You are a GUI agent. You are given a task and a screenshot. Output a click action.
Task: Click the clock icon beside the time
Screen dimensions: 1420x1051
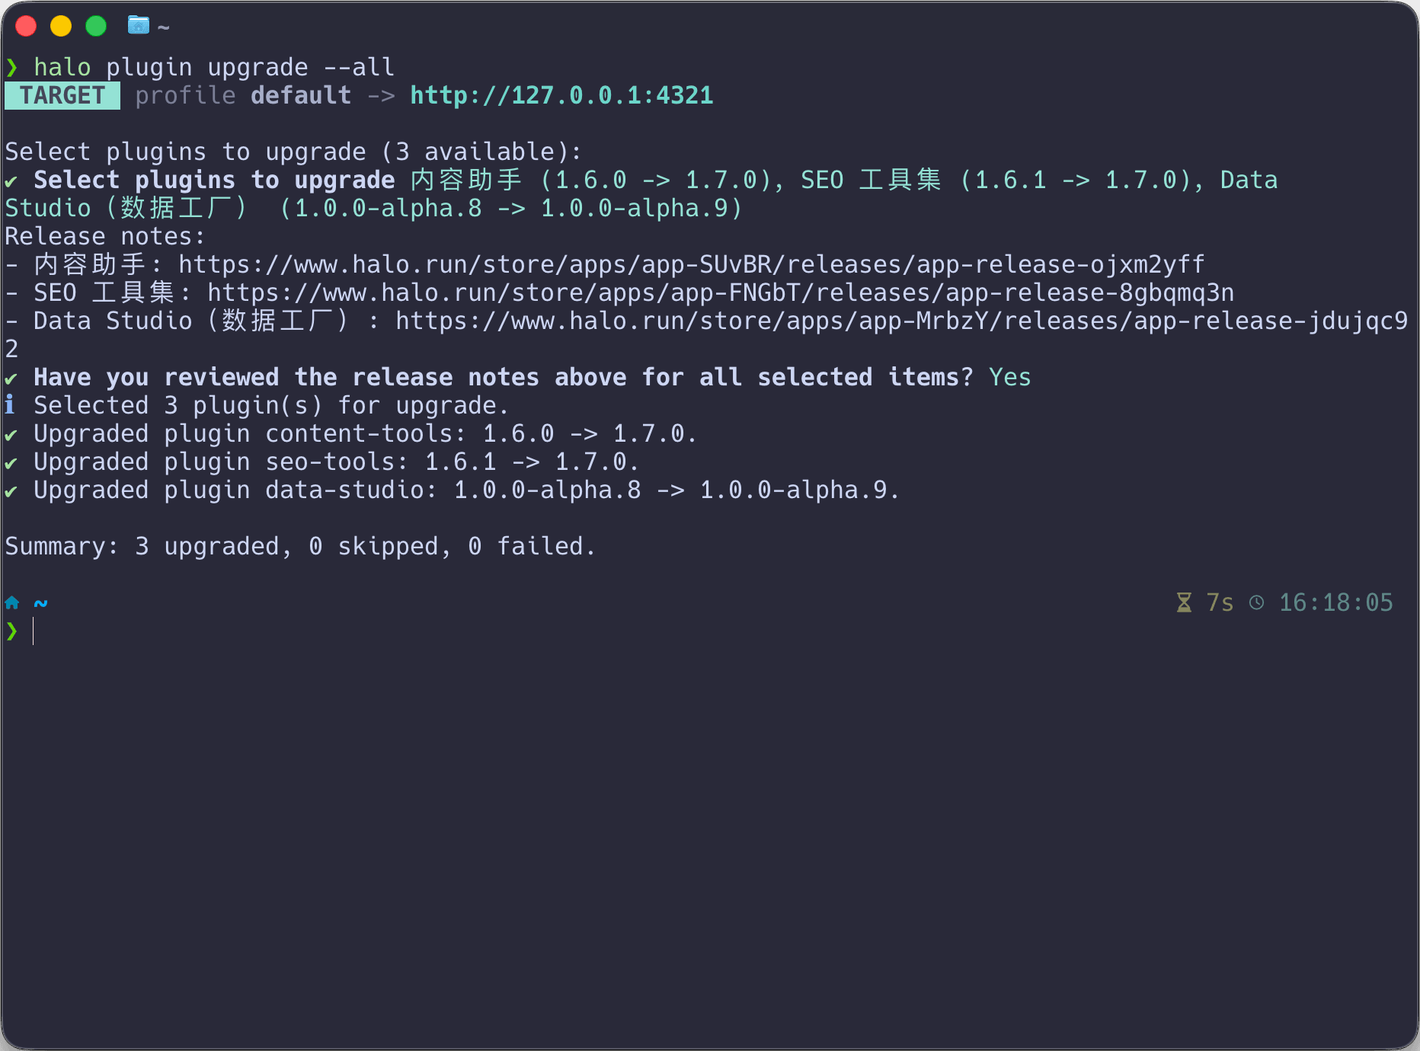click(x=1257, y=603)
